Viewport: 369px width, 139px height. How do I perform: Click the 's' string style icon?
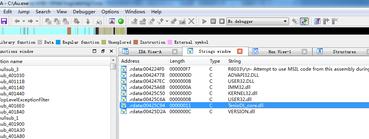click(x=160, y=21)
